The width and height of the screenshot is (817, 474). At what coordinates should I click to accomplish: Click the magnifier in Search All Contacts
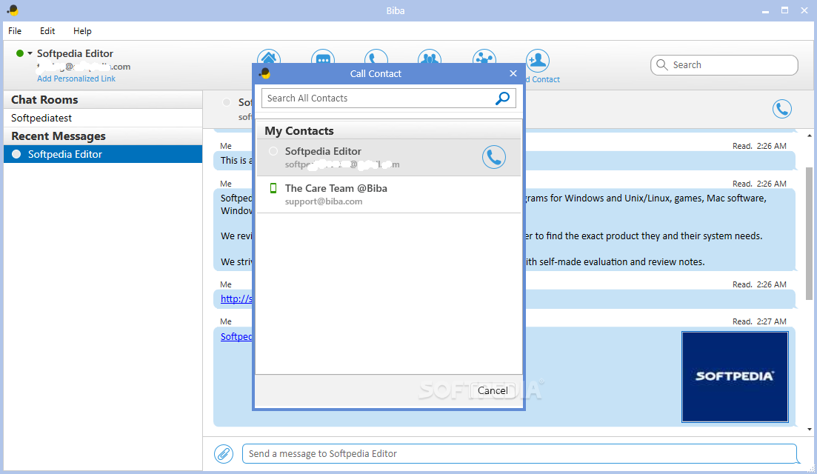coord(502,98)
